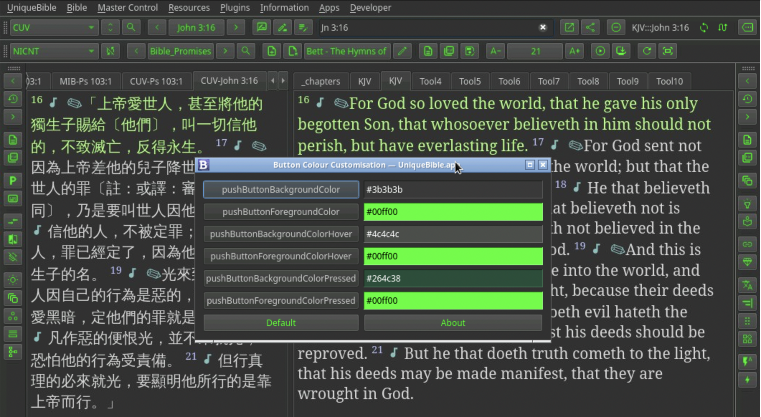761x417 pixels.
Task: Click the up-down stepper beside CUV dropdown
Action: (110, 28)
